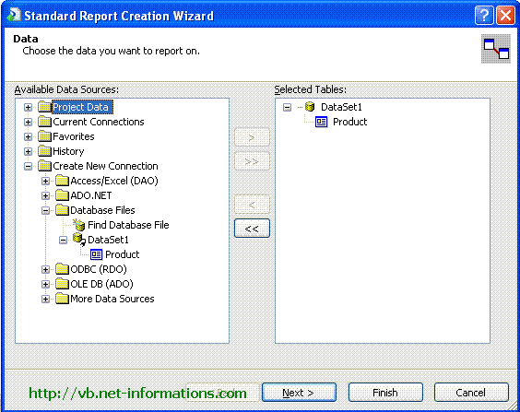Select the OLE DB (ADO) tree item
This screenshot has width=520, height=412.
(101, 284)
